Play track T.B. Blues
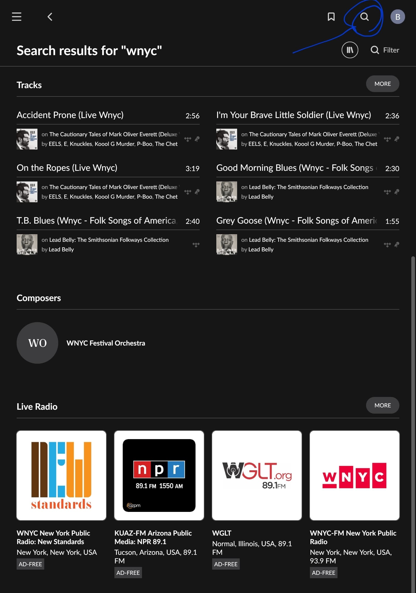Viewport: 416px width, 593px height. (x=97, y=220)
